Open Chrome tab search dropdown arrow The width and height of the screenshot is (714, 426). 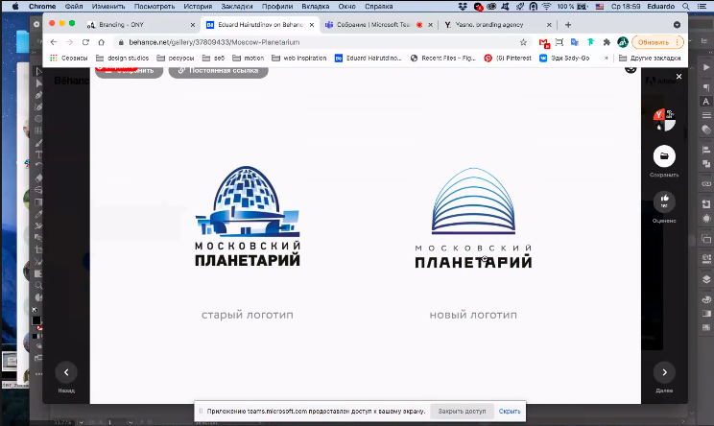(678, 25)
